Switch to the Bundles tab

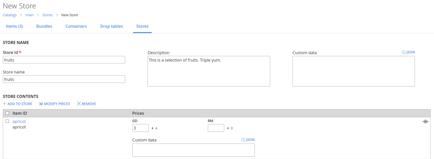[x=44, y=26]
